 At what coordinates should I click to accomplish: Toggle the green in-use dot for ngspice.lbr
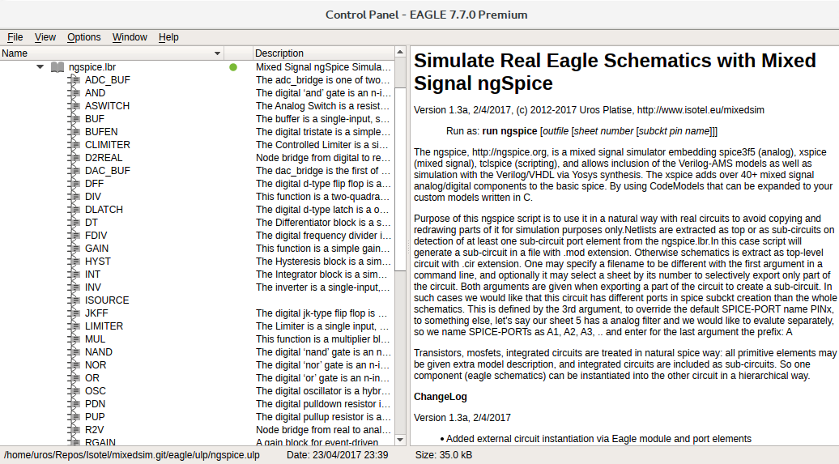coord(232,67)
